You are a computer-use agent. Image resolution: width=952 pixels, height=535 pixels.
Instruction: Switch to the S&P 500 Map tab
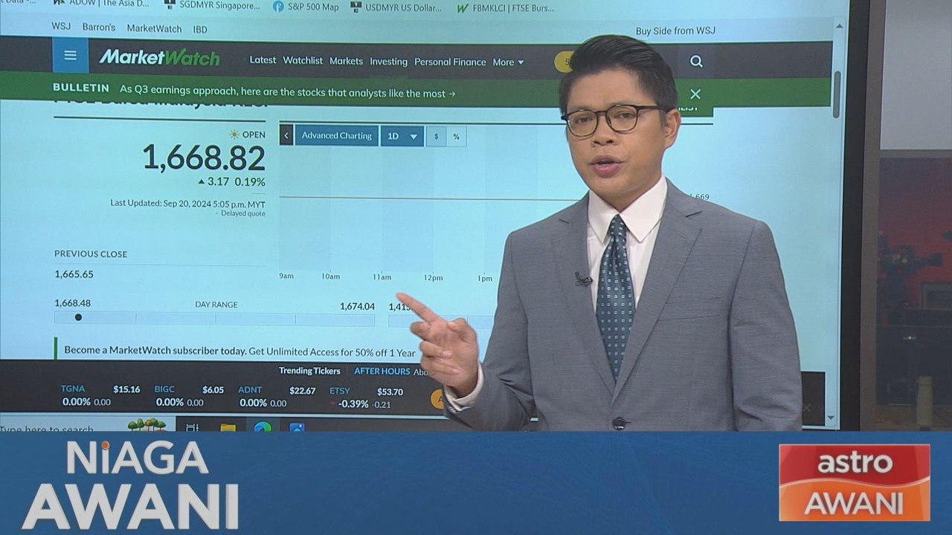click(305, 7)
